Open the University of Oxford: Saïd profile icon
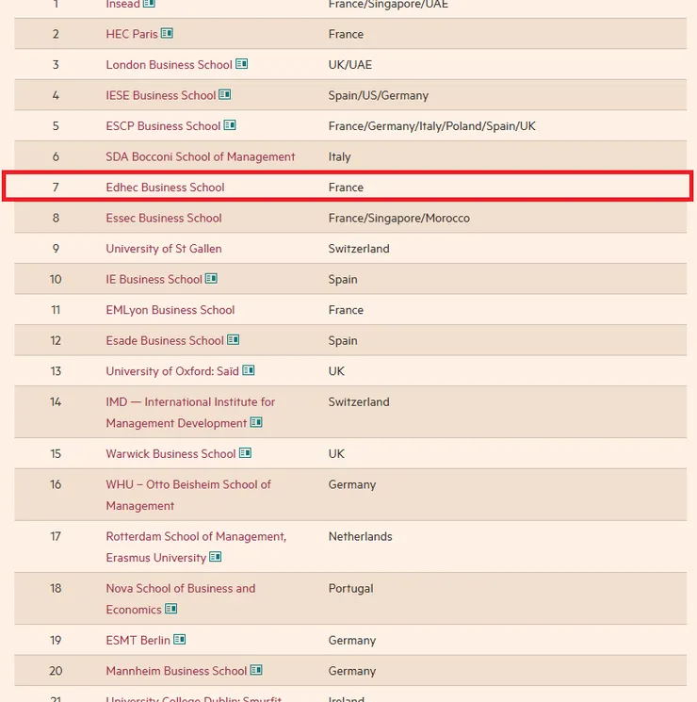The width and height of the screenshot is (697, 702). [249, 371]
